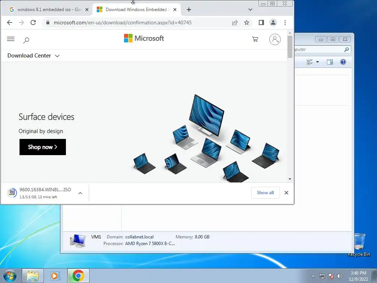
Task: Click Surface devices heading
Action: [x=46, y=117]
